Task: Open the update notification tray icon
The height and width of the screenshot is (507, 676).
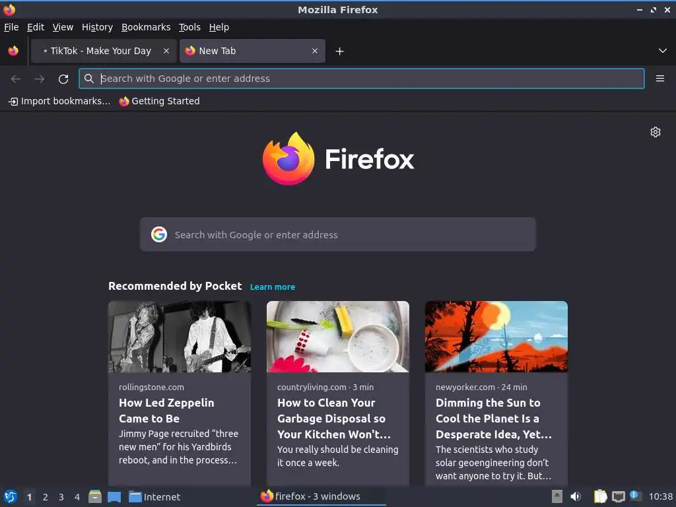Action: click(x=635, y=496)
